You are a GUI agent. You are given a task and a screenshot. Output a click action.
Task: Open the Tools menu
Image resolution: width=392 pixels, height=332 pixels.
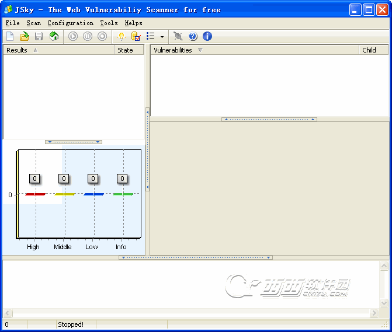click(109, 23)
